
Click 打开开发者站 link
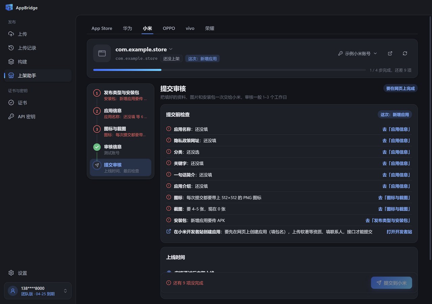coord(399,232)
